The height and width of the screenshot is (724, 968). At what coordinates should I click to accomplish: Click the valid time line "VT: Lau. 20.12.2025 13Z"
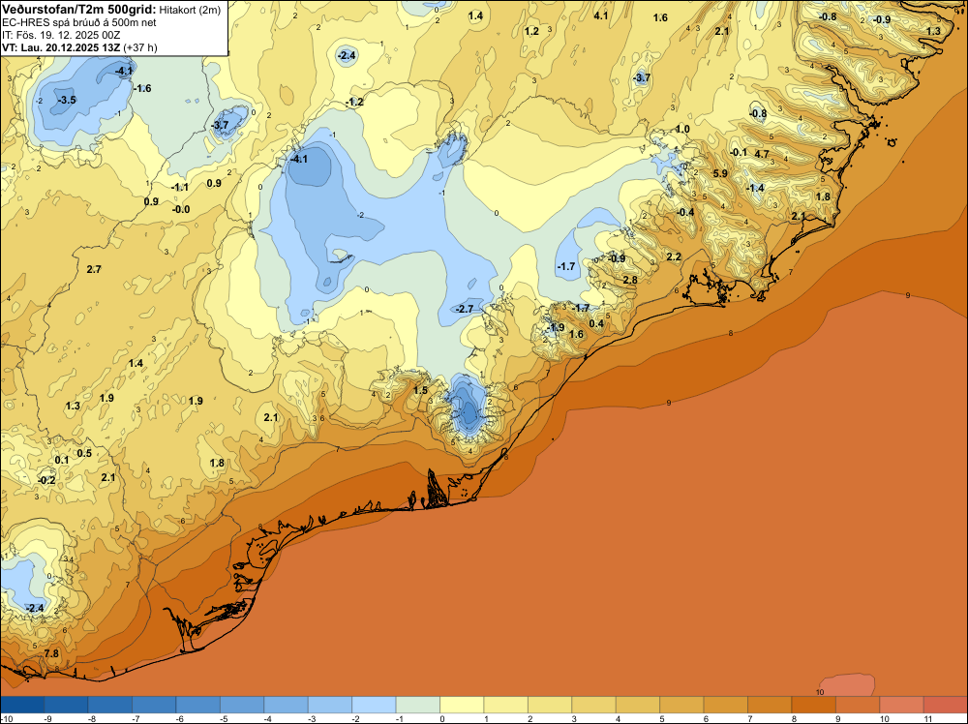click(62, 47)
